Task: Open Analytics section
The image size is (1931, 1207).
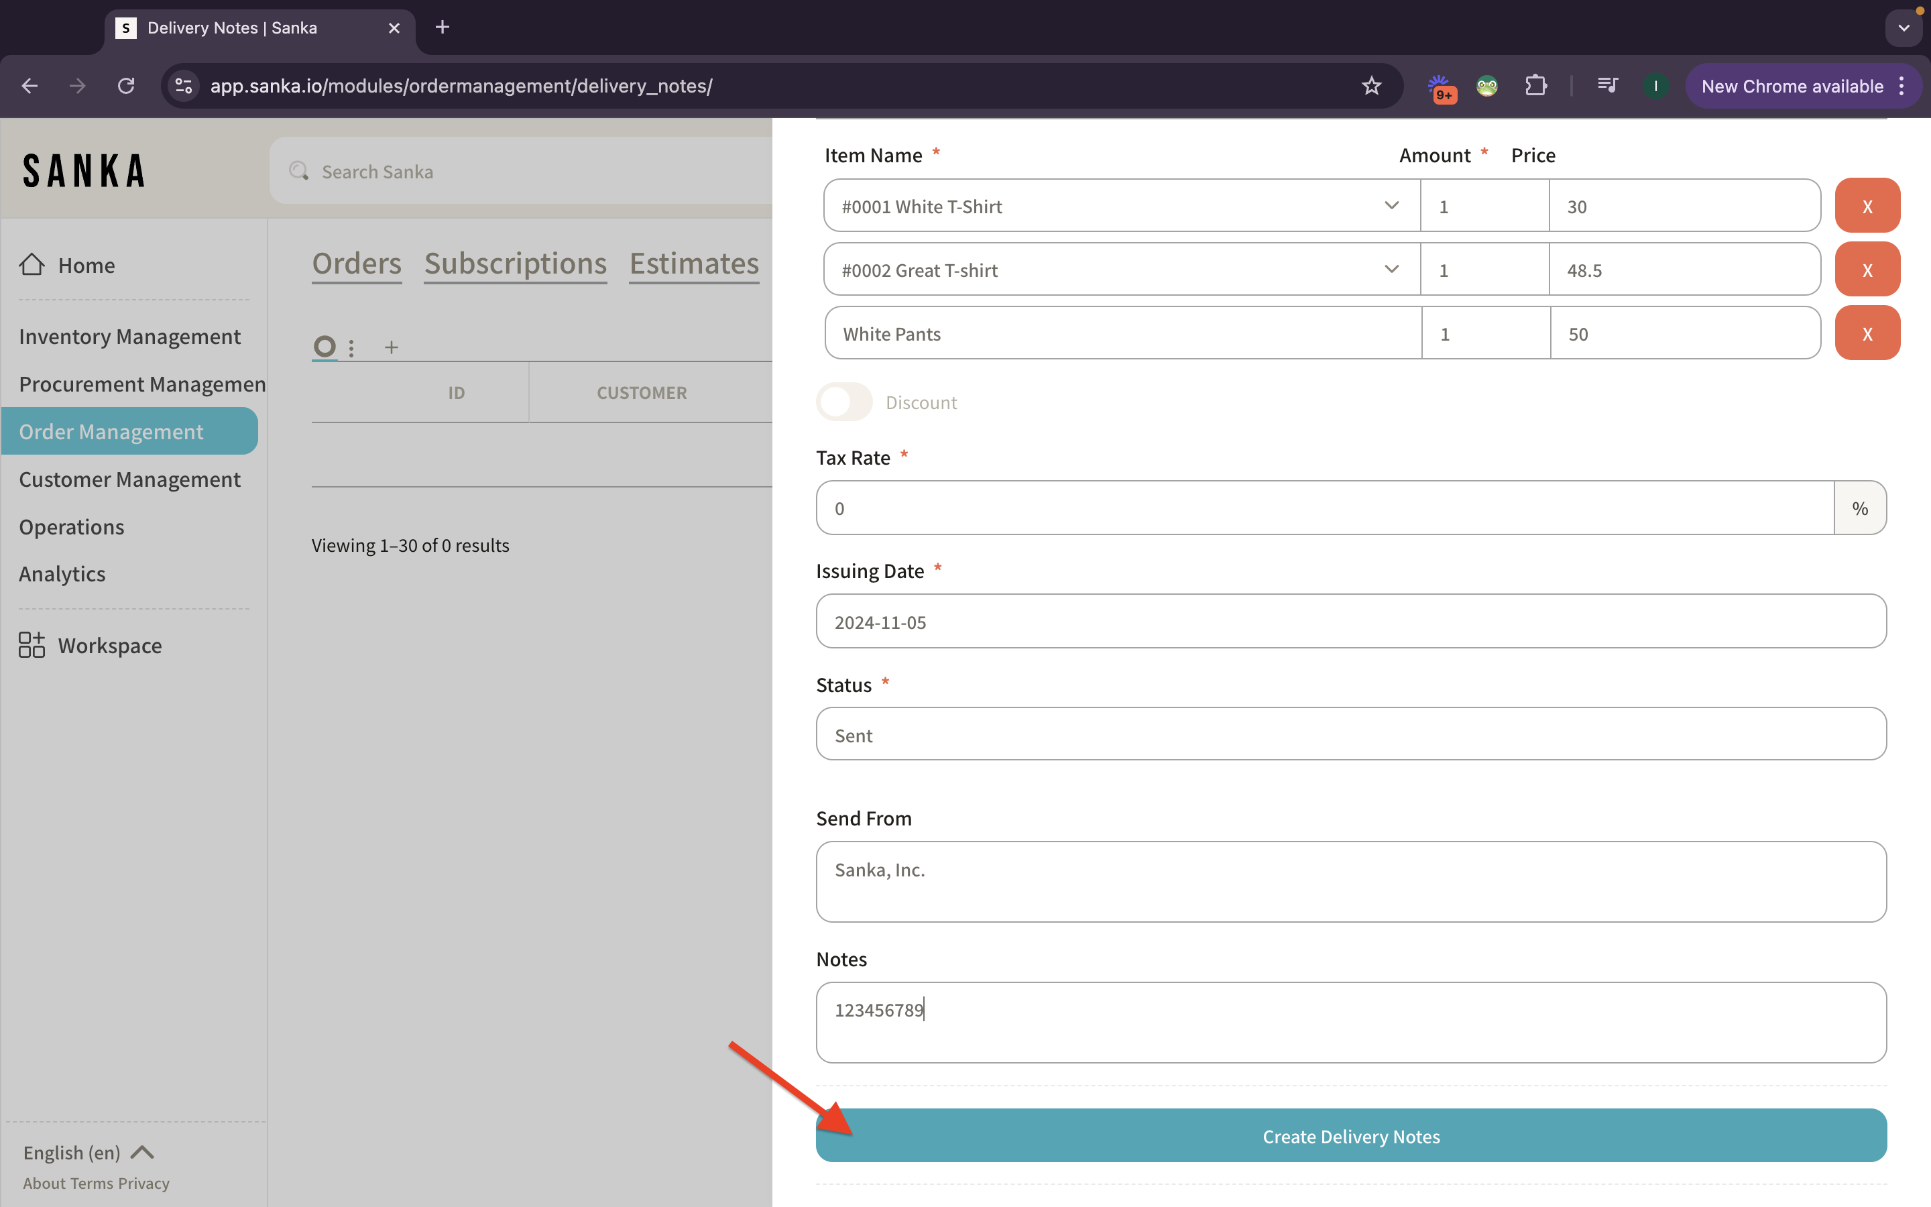Action: click(x=61, y=571)
